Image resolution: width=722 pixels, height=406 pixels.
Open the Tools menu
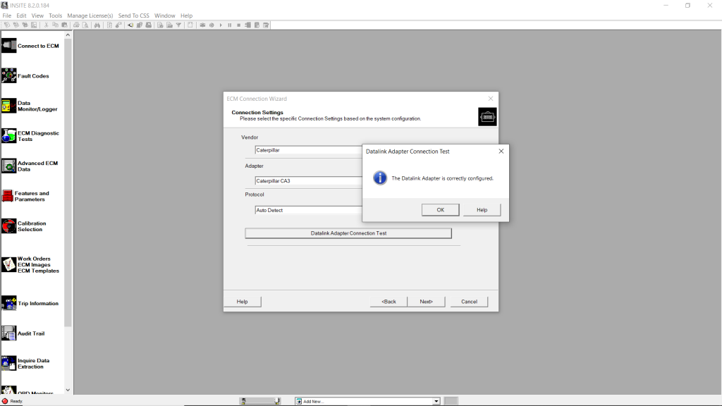tap(55, 16)
